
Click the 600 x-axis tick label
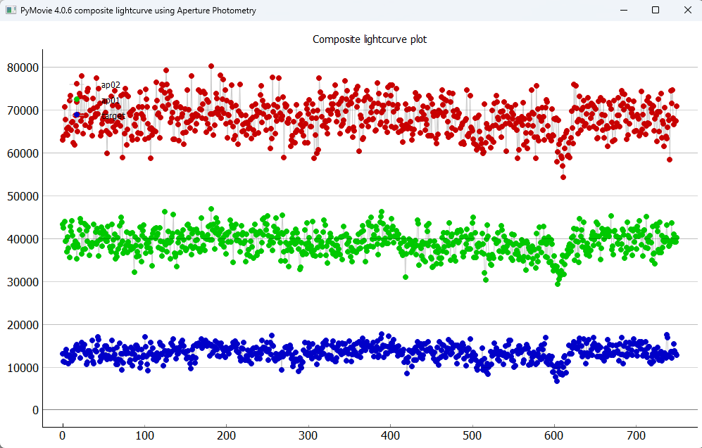click(554, 435)
